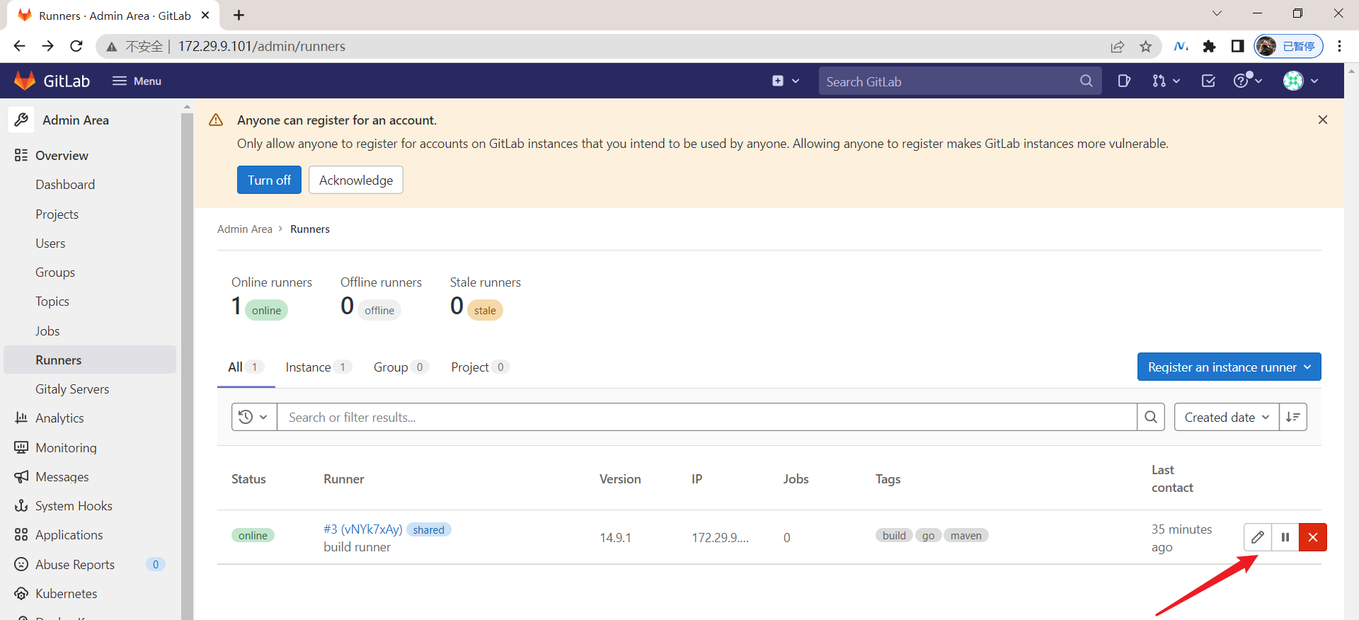Open the Menu hamburger button
1359x620 pixels.
(x=137, y=81)
